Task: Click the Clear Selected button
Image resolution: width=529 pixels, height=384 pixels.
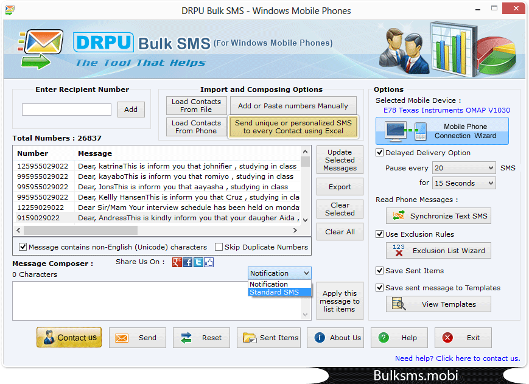Action: (340, 209)
